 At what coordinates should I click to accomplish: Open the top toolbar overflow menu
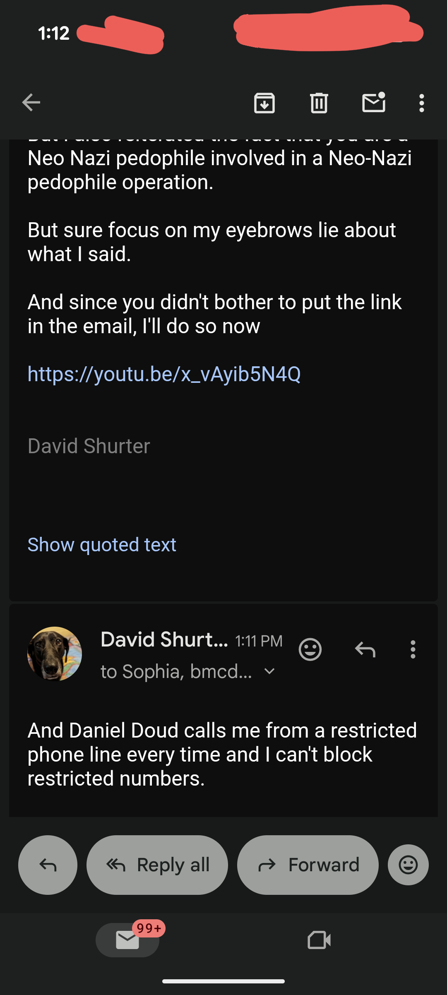422,103
